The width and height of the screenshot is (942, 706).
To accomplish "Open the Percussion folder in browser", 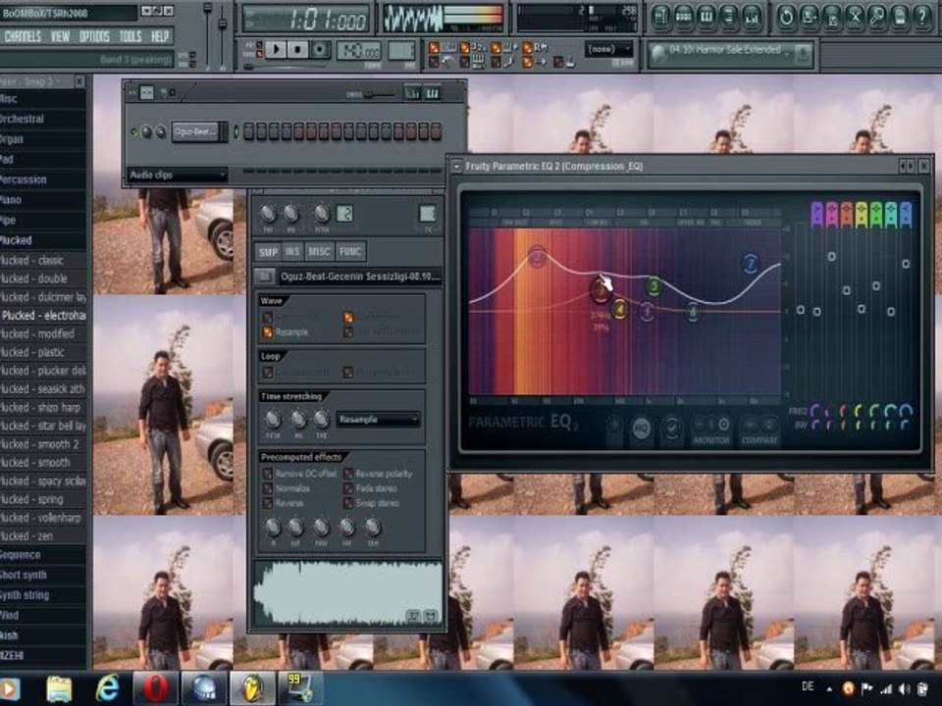I will tap(43, 179).
